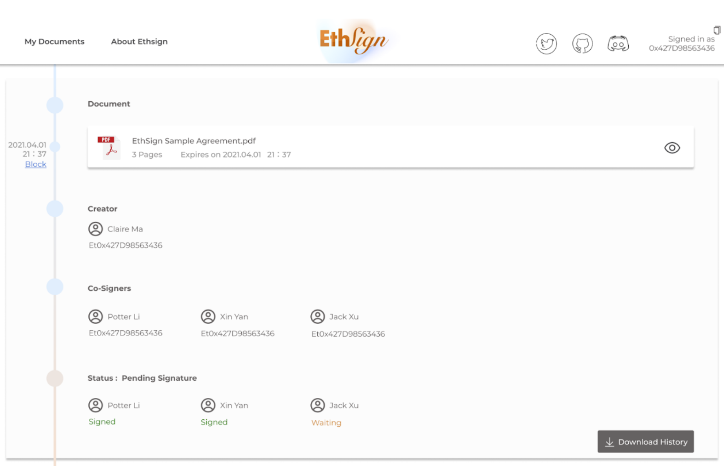
Task: Click the Download History button
Action: click(x=645, y=442)
